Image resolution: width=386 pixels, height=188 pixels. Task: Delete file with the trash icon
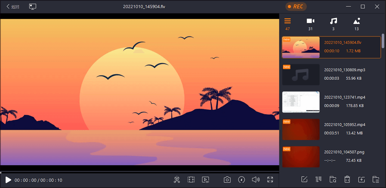coord(347,180)
